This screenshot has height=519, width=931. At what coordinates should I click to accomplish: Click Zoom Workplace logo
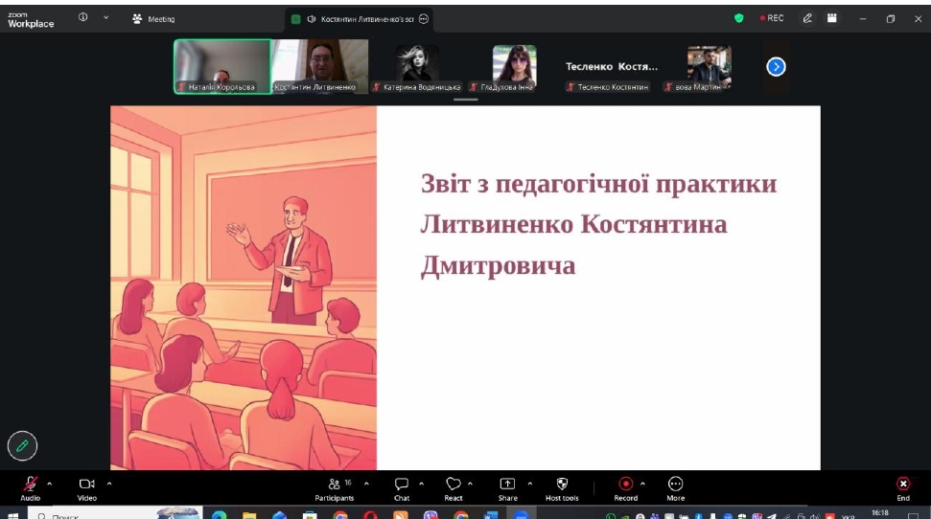pyautogui.click(x=31, y=19)
